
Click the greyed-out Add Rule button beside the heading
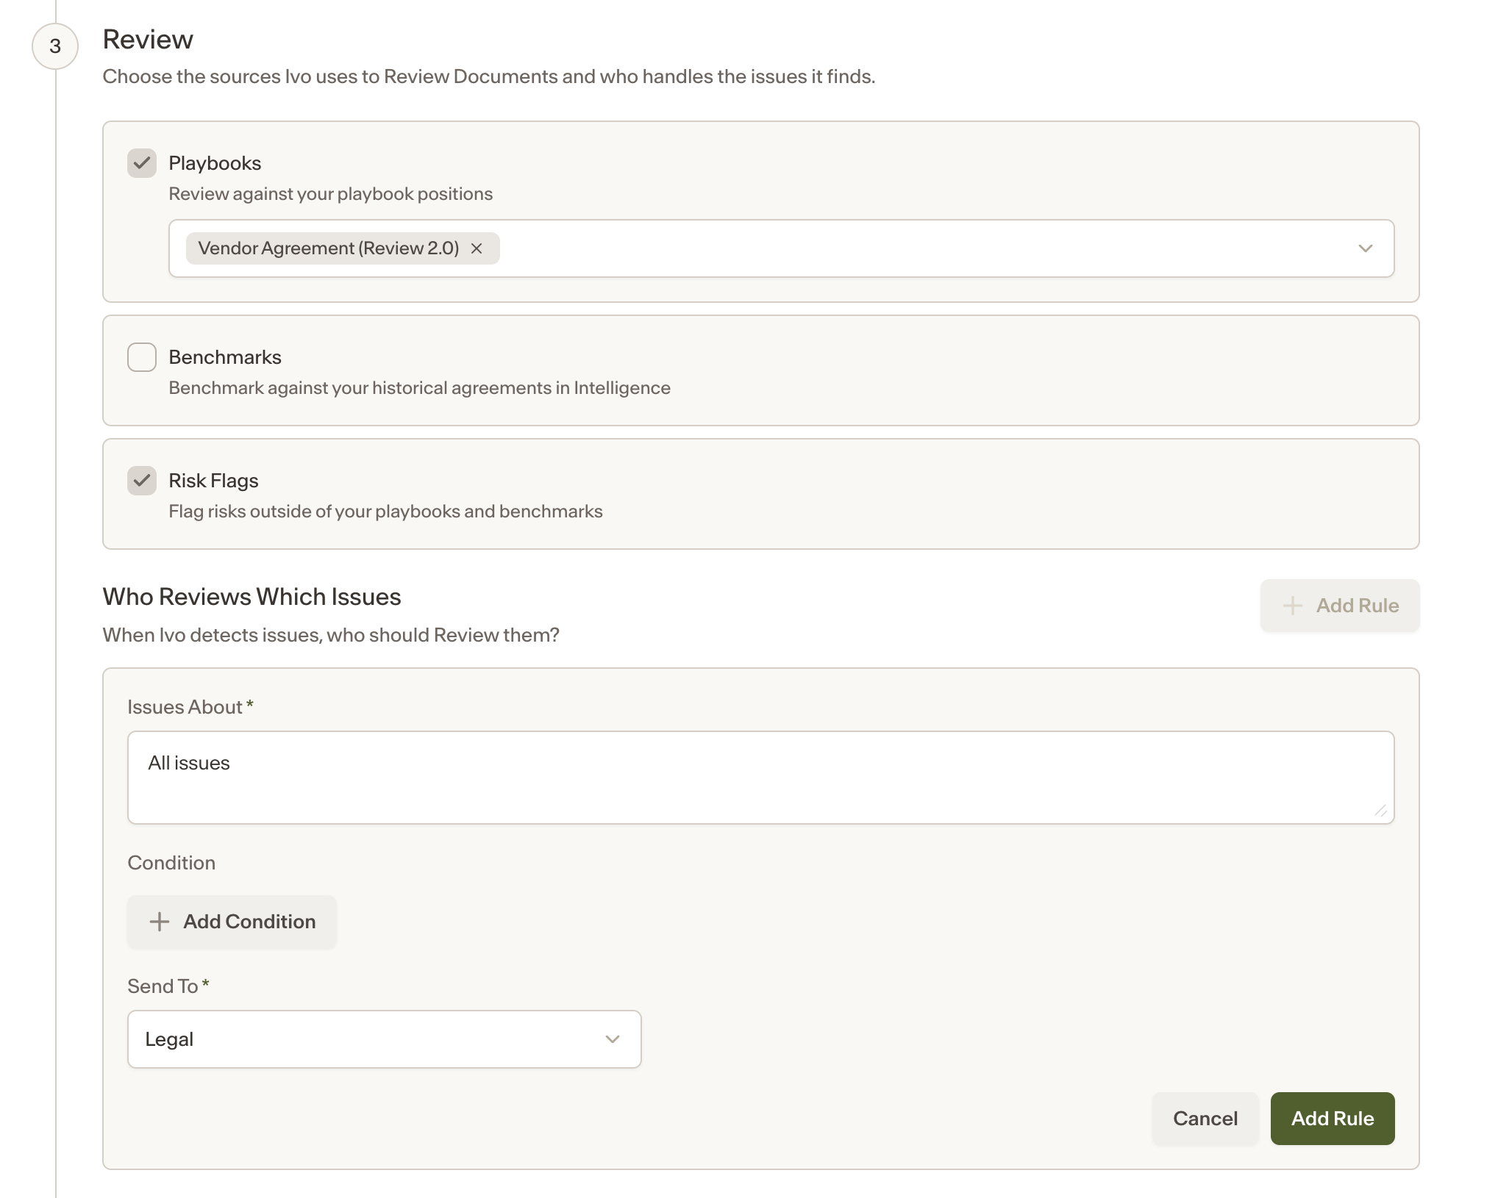coord(1339,606)
